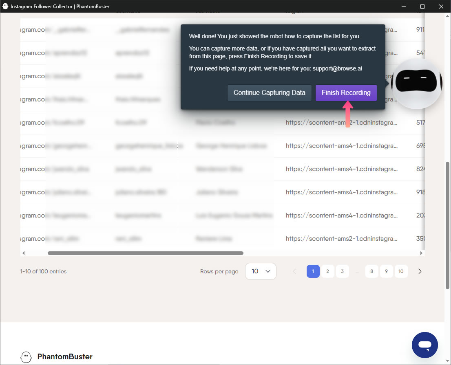
Task: Click the table's horizontal scroll left arrow
Action: point(24,253)
